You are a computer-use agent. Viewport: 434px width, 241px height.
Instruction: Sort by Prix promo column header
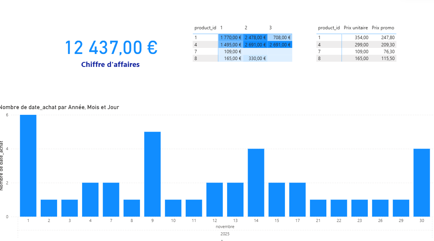point(383,28)
